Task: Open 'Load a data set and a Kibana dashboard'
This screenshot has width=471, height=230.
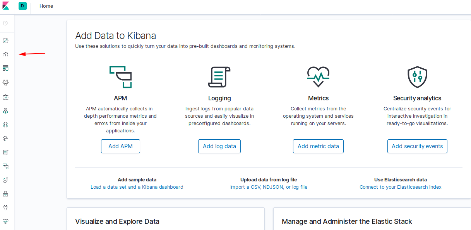Action: click(137, 187)
